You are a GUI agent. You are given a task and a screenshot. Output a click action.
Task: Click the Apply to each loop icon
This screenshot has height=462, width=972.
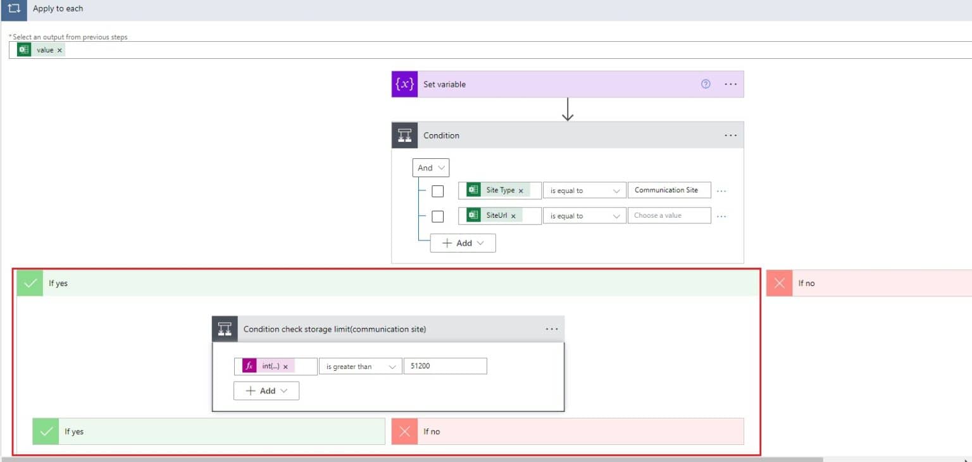[14, 9]
